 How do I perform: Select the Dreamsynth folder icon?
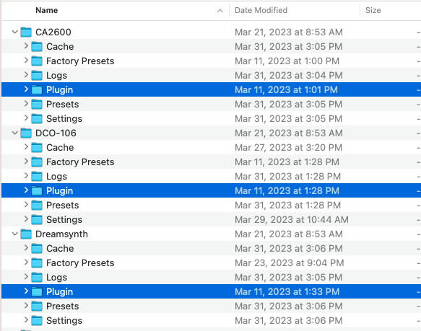(x=26, y=234)
